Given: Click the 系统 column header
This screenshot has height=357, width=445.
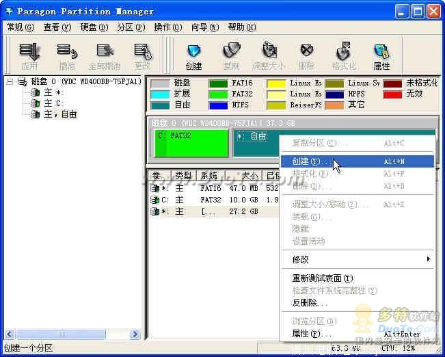Looking at the screenshot, I should click(211, 176).
